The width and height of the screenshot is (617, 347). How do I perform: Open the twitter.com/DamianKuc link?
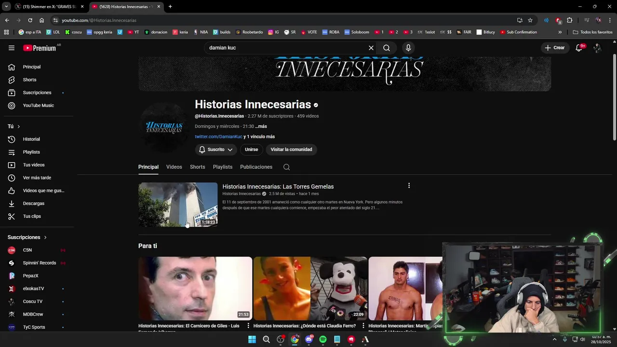(x=218, y=136)
